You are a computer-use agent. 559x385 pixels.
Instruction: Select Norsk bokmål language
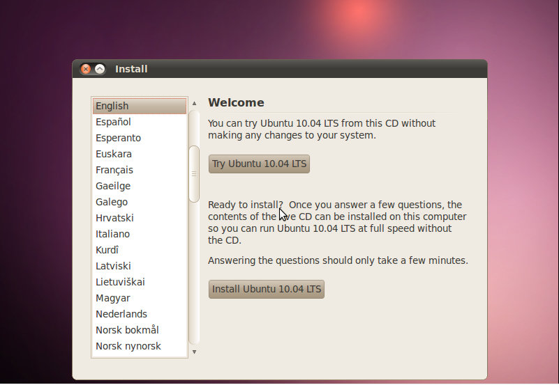coord(140,330)
